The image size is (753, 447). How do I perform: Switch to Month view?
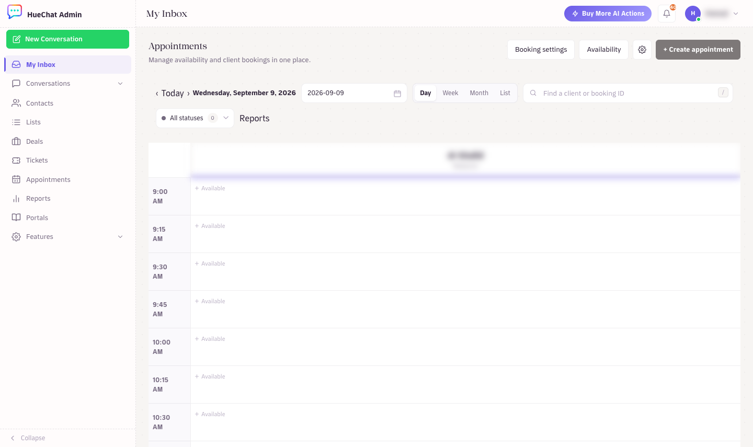pos(479,93)
